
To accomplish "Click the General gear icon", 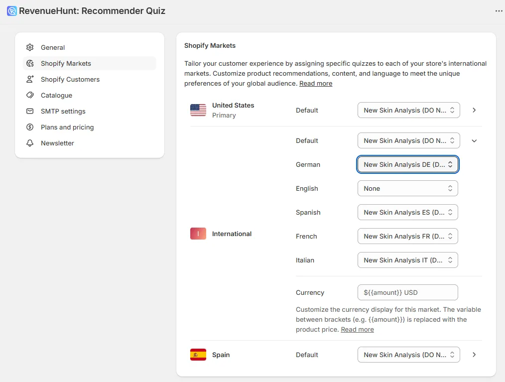I will point(30,47).
